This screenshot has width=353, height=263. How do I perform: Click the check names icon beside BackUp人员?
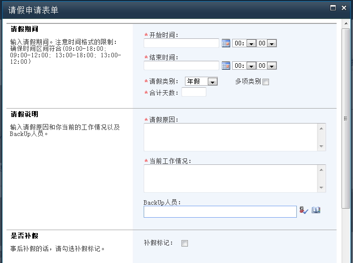tap(304, 210)
